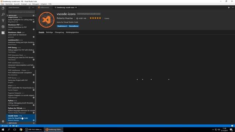This screenshot has height=132, width=235.
Task: Open the Extensions panel more-actions menu
Action: click(x=33, y=7)
